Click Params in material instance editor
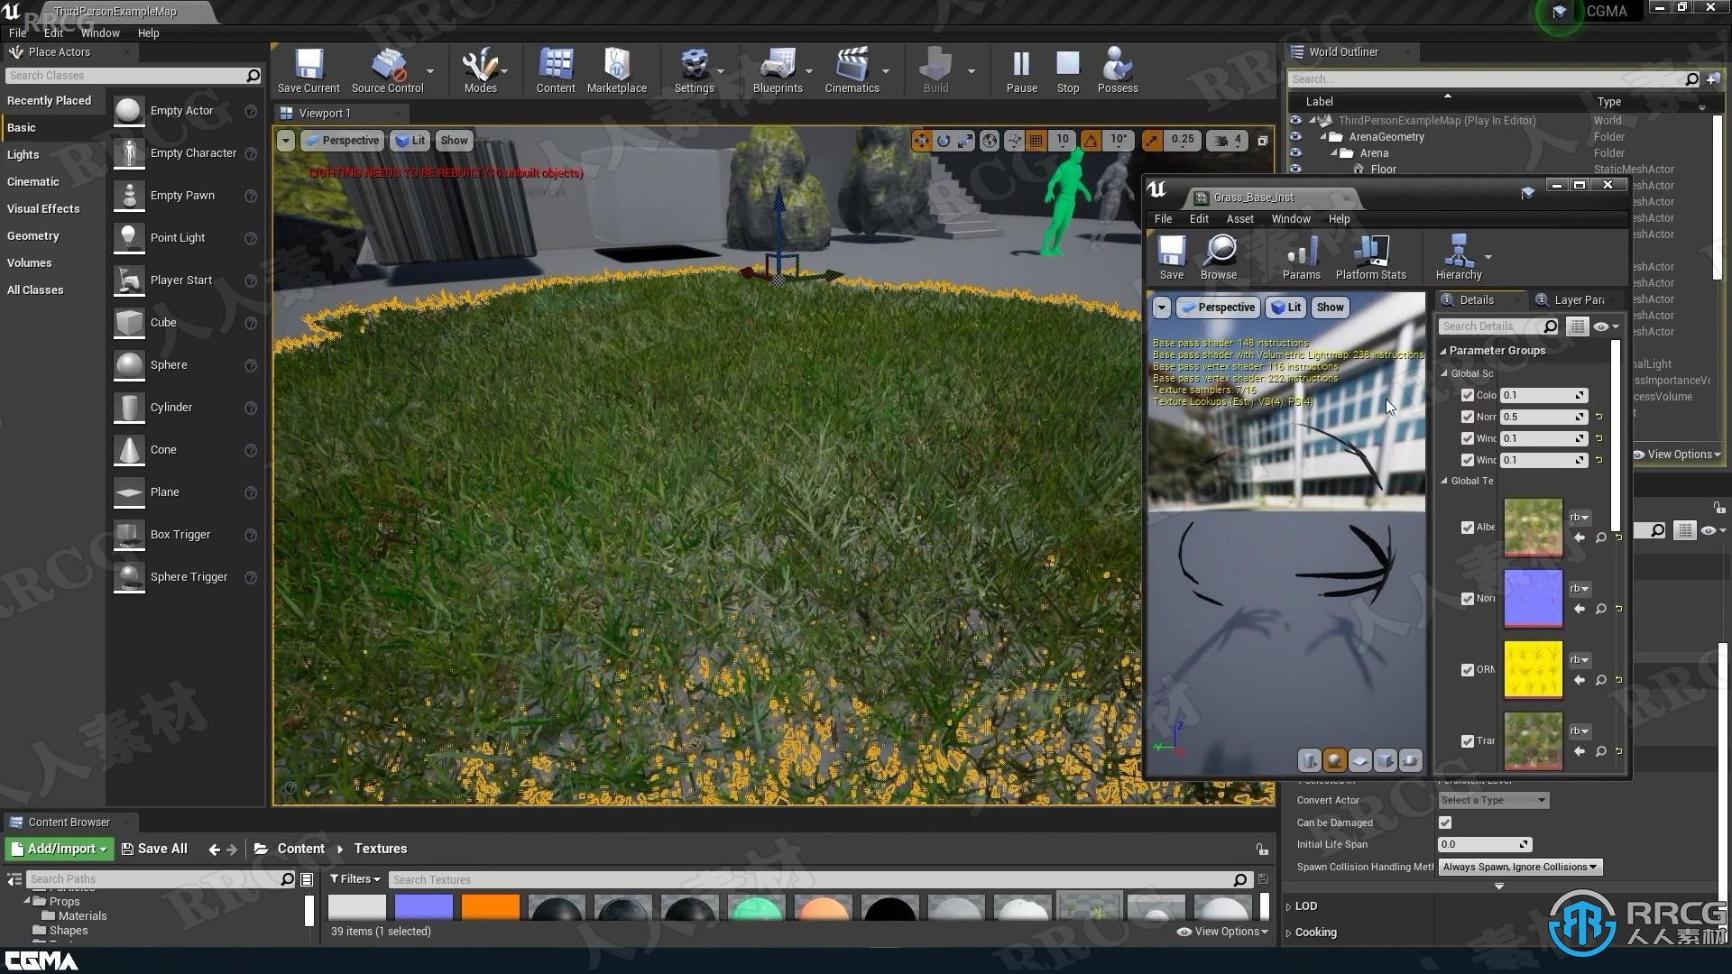The width and height of the screenshot is (1732, 974). [1301, 258]
